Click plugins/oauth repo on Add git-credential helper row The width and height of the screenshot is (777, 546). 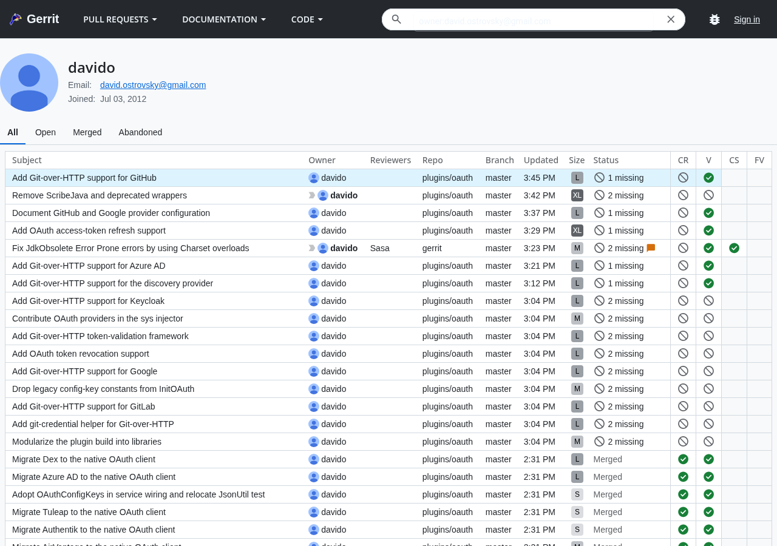447,424
